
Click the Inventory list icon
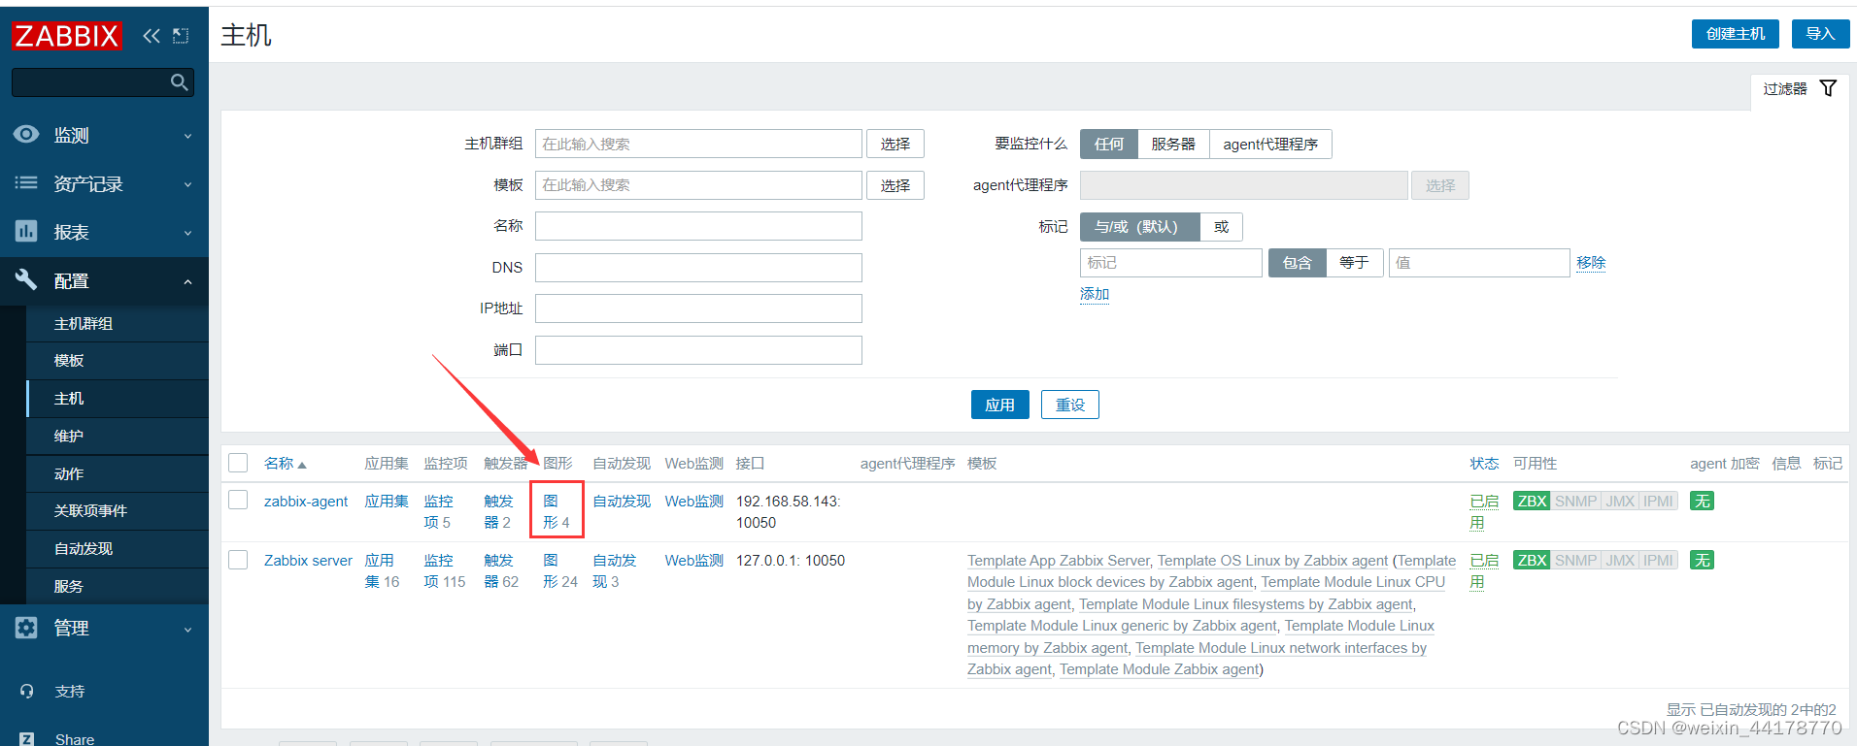coord(26,182)
